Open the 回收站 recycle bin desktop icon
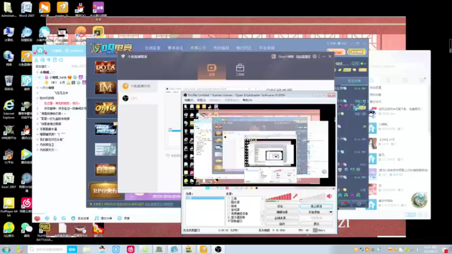This screenshot has width=452, height=254. pyautogui.click(x=8, y=83)
